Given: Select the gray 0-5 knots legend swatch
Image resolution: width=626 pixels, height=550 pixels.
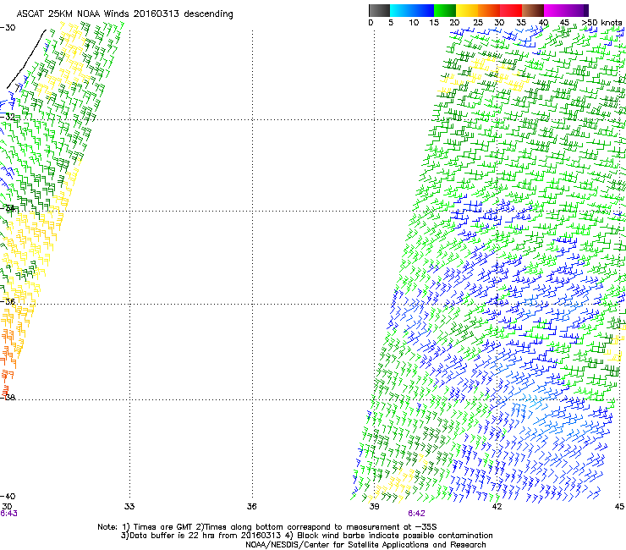Looking at the screenshot, I should [x=379, y=10].
